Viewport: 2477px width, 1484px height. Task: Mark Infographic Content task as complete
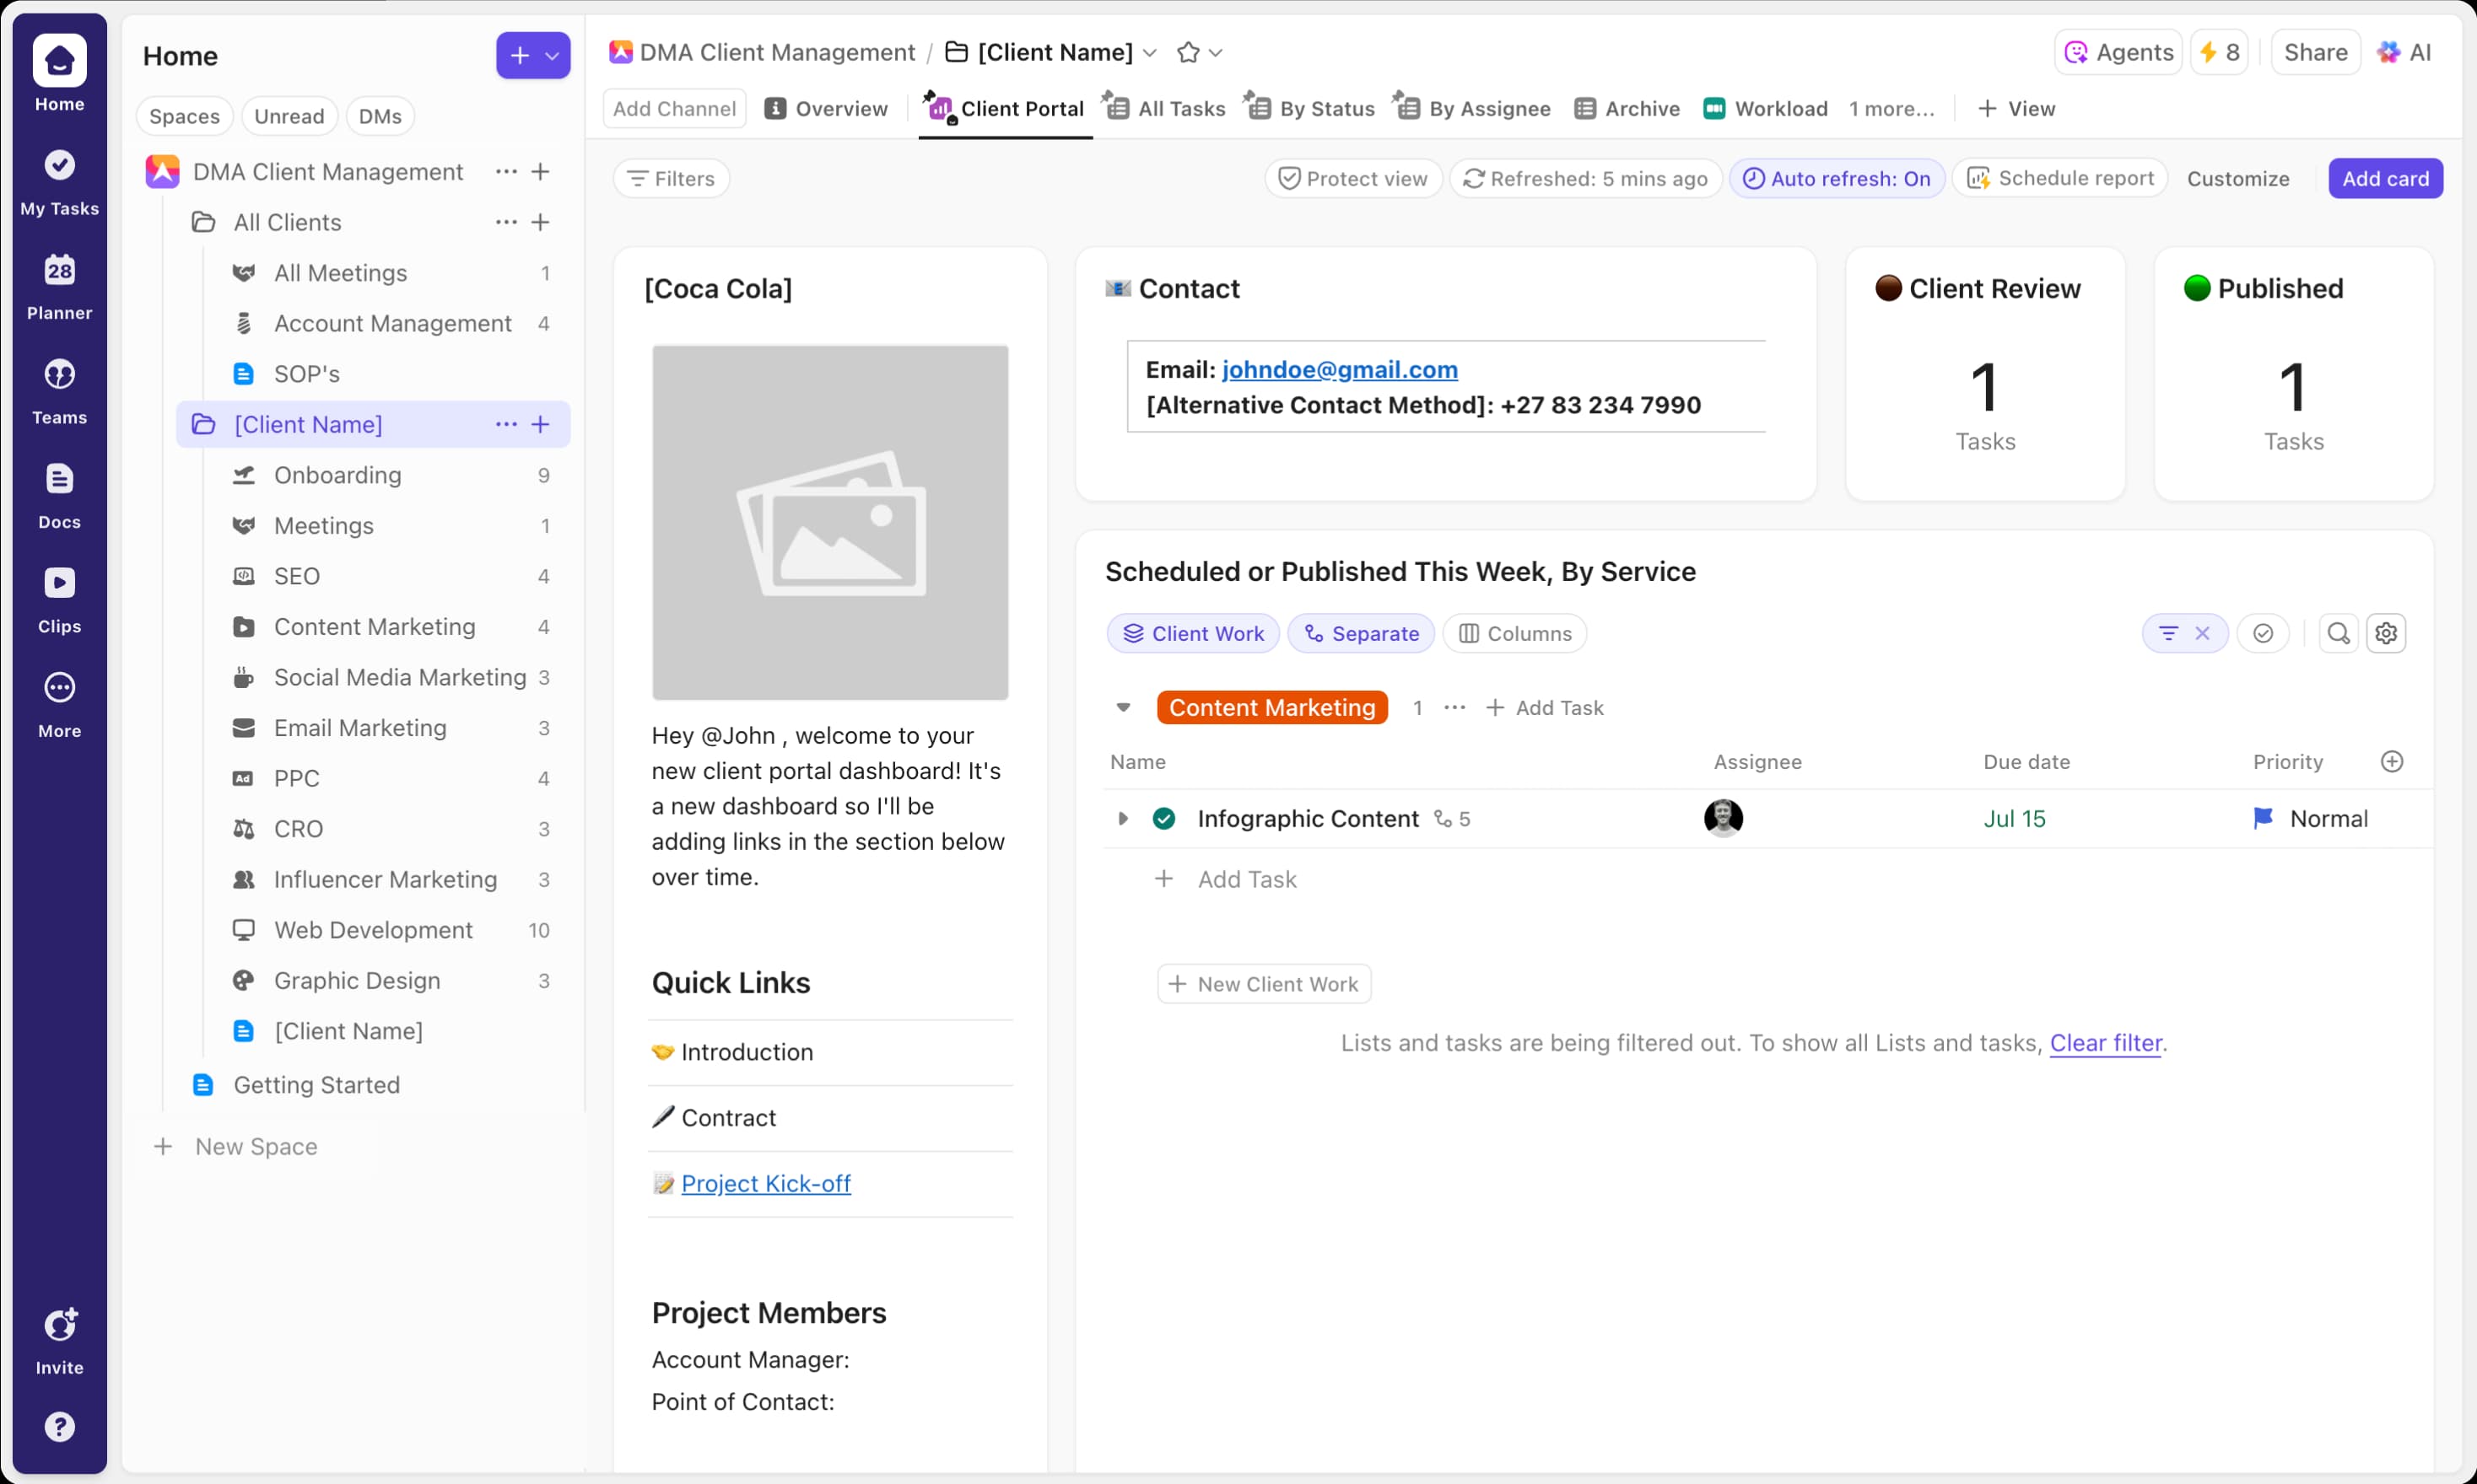[1164, 818]
